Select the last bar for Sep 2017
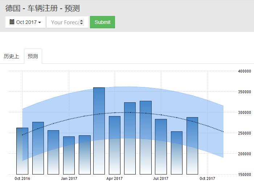 [x=192, y=146]
